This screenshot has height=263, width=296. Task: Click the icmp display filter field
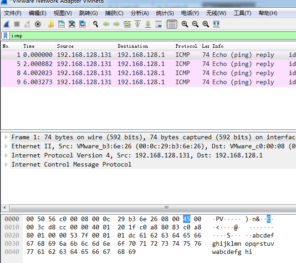point(153,35)
